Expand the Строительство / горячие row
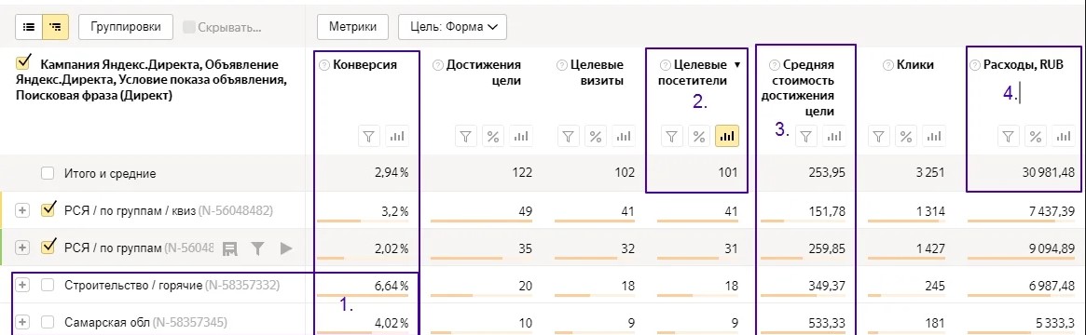Viewport: 1086px width, 335px height. click(23, 285)
